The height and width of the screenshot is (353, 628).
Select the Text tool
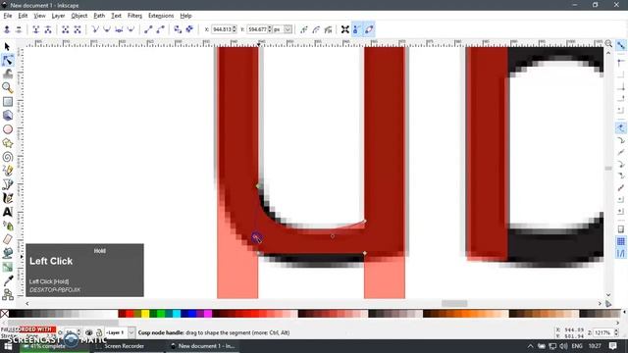coord(7,212)
